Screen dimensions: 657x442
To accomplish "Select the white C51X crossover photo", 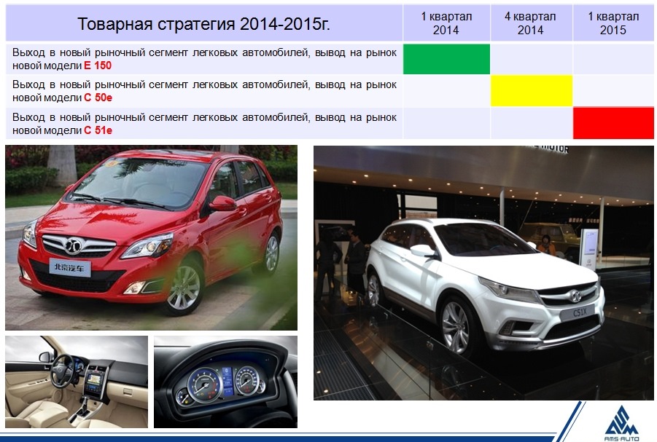I will pos(483,273).
